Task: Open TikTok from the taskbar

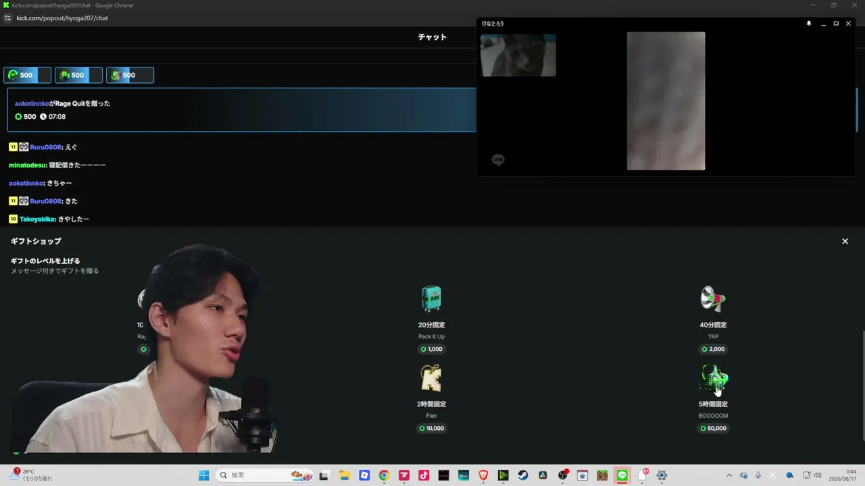Action: tap(424, 475)
